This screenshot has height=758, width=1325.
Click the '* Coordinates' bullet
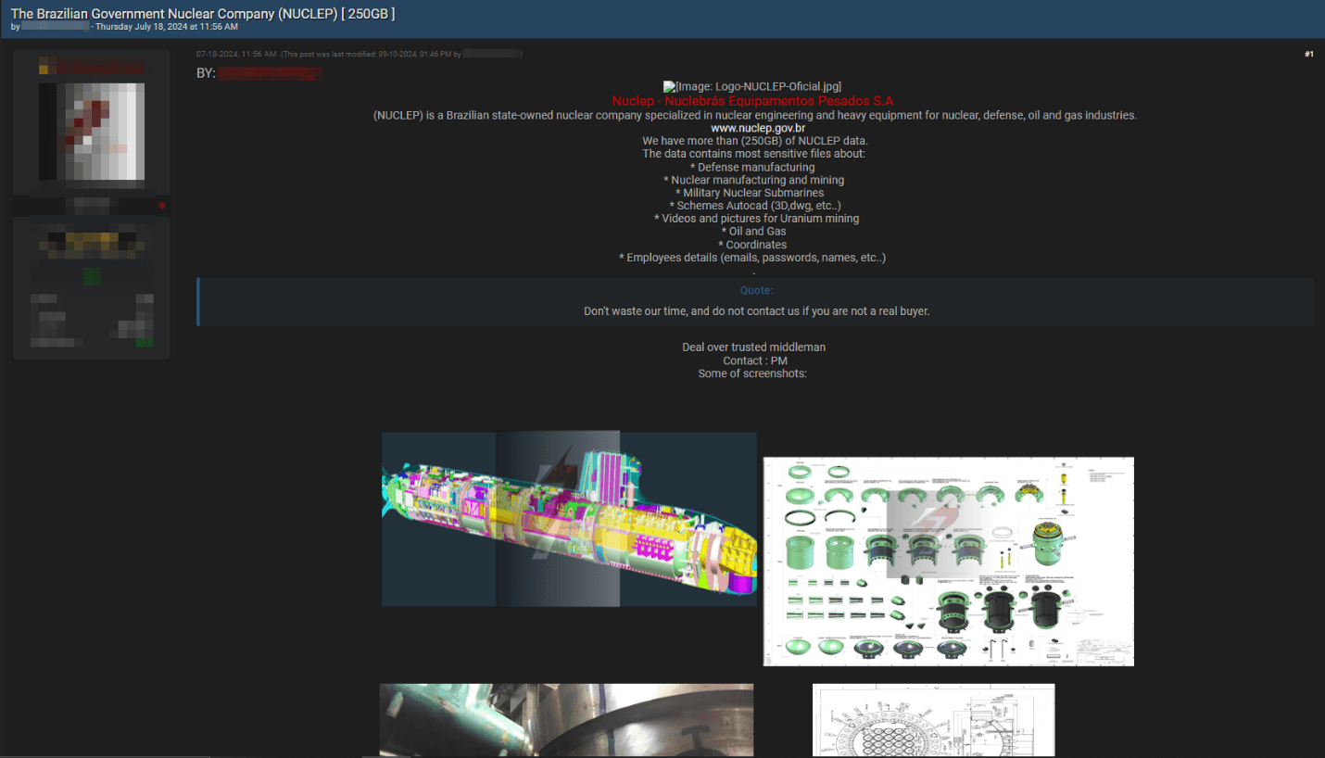(x=752, y=245)
